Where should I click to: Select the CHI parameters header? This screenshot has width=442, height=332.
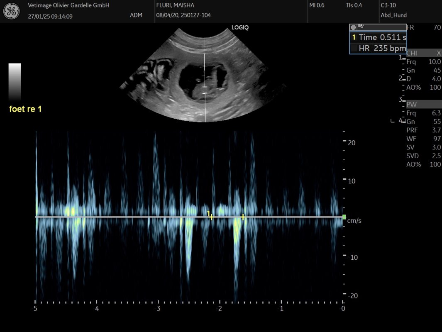[423, 53]
